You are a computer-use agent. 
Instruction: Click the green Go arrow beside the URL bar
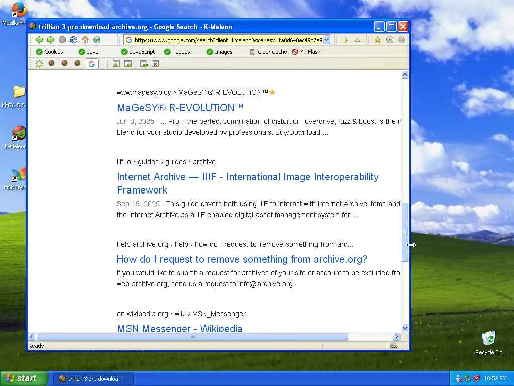pos(346,40)
